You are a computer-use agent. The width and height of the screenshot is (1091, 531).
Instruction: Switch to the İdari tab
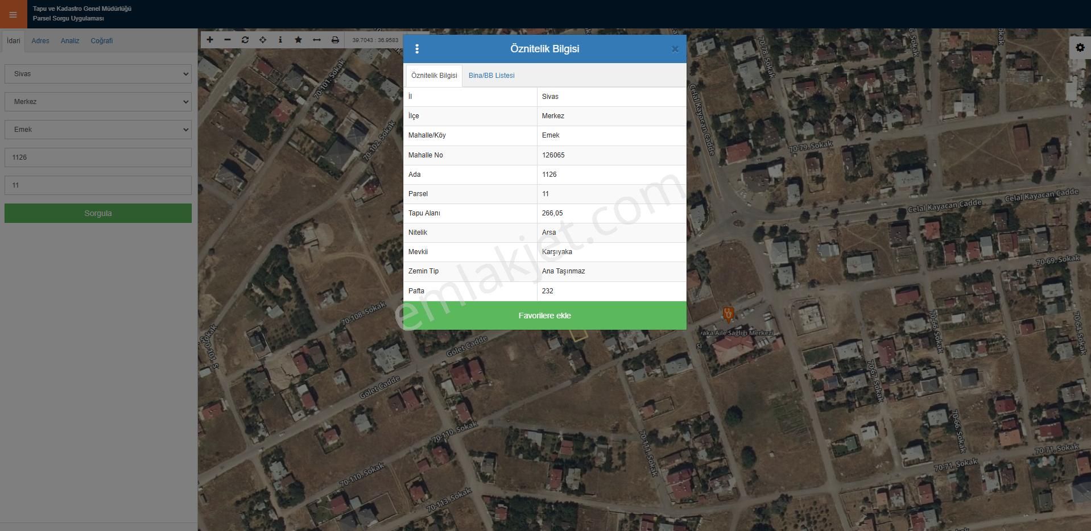tap(14, 41)
